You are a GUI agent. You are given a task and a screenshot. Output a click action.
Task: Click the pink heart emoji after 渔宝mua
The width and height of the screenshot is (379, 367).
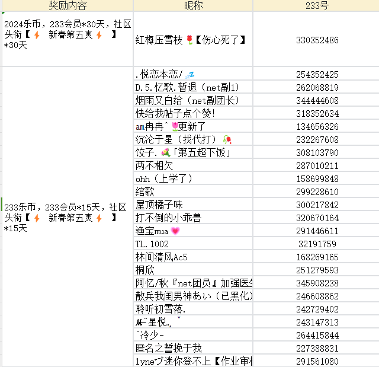click(175, 231)
